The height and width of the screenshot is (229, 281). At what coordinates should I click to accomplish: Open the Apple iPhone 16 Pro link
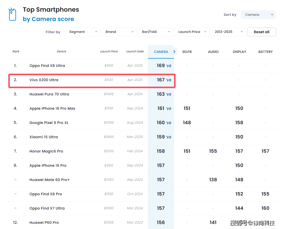(48, 165)
